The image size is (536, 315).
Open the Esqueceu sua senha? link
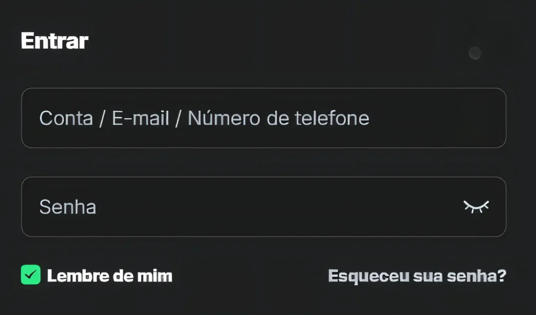pyautogui.click(x=417, y=276)
